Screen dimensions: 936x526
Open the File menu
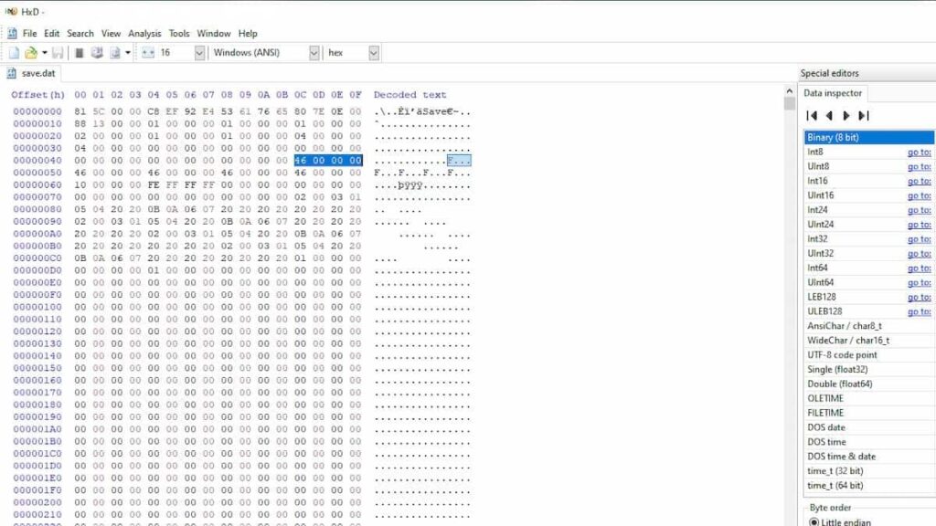point(30,34)
